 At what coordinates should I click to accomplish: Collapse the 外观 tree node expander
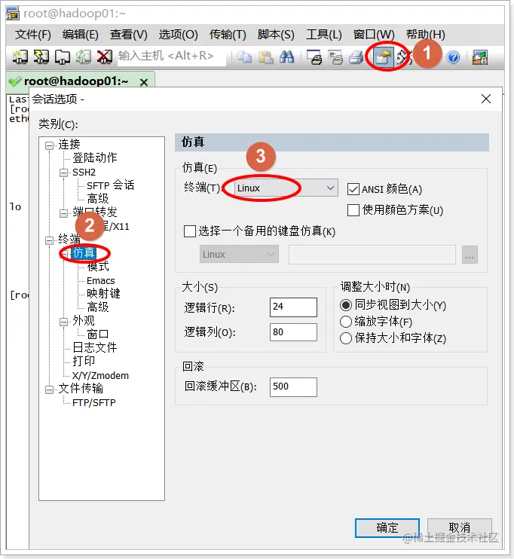coord(63,322)
